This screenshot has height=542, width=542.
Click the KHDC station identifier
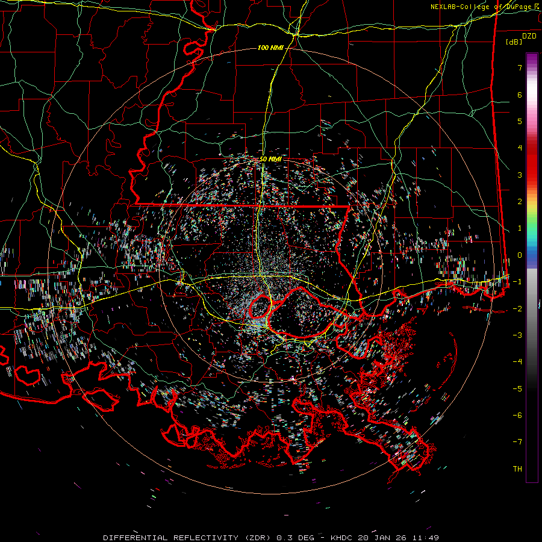click(x=342, y=538)
